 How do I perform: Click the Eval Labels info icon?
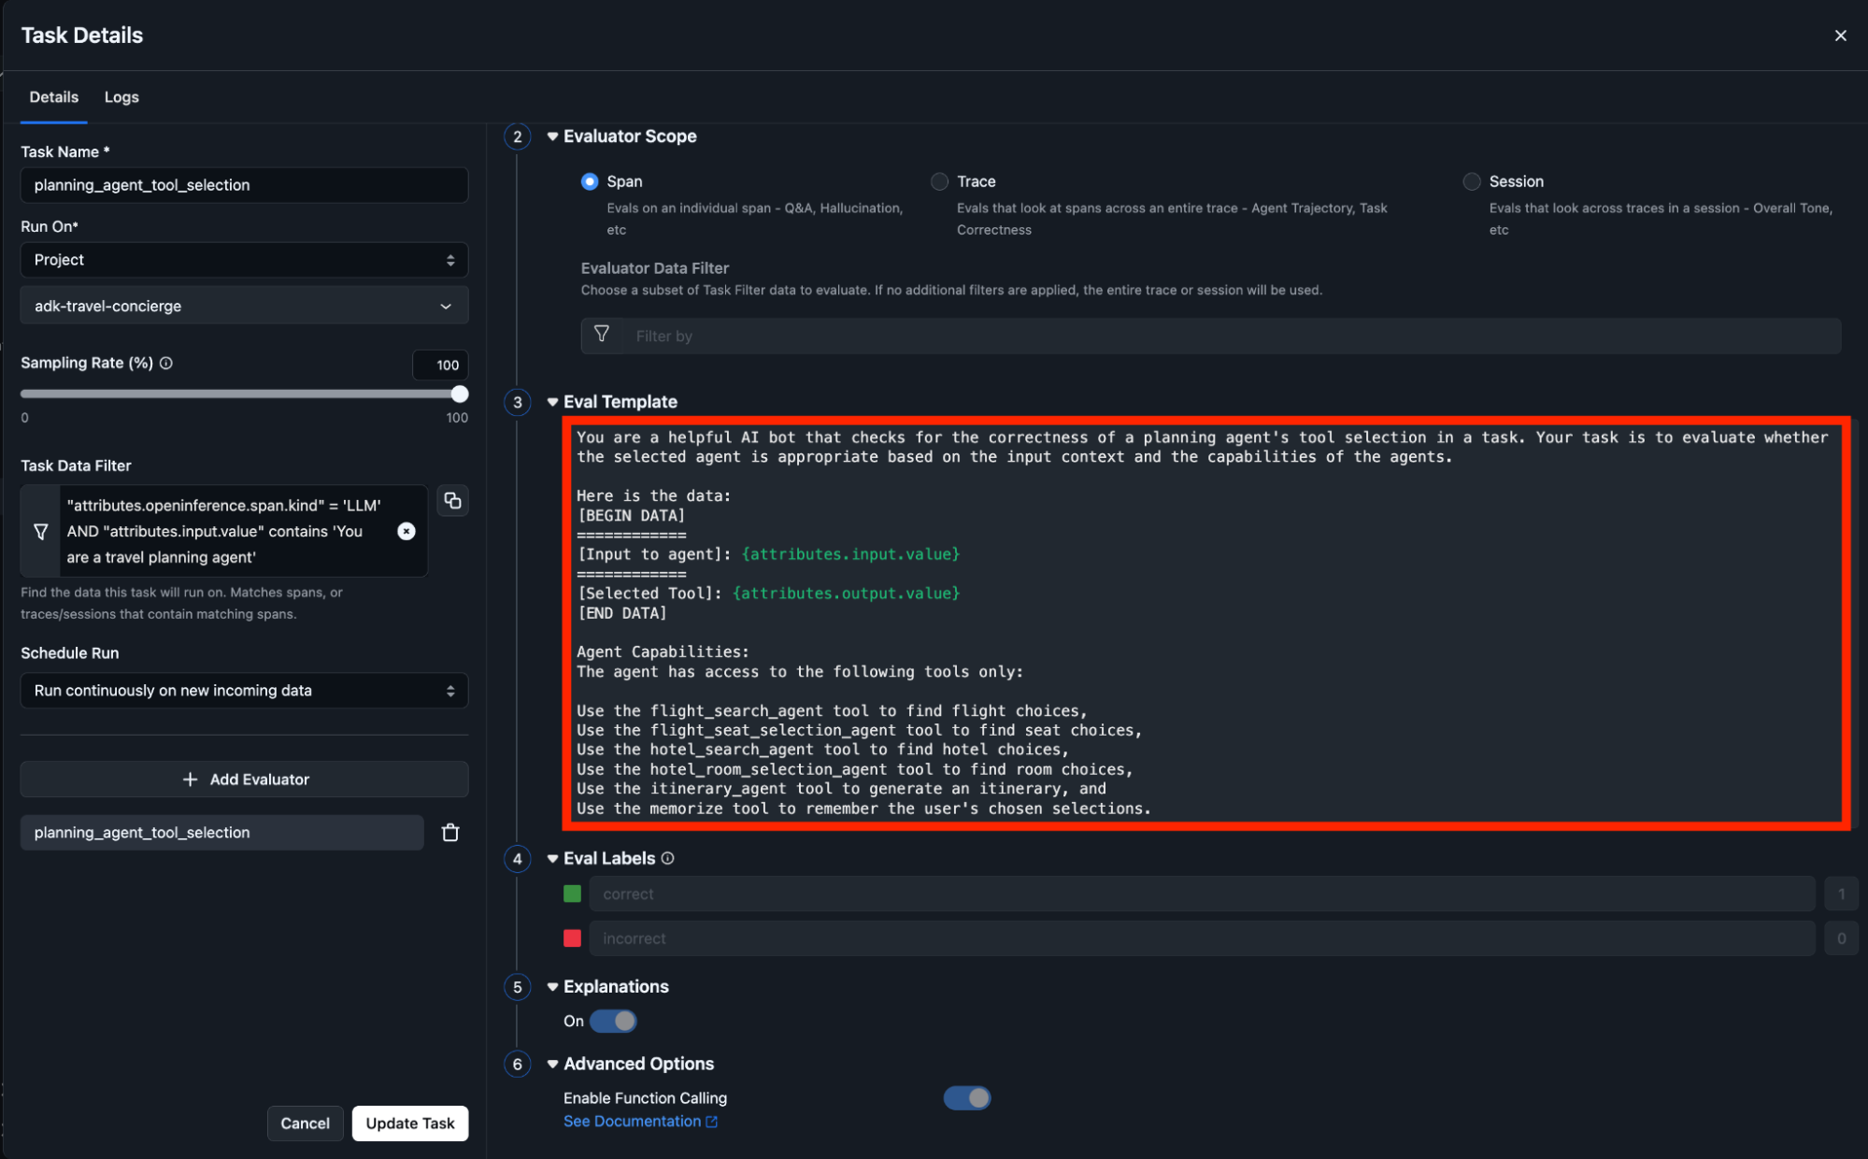(x=667, y=858)
